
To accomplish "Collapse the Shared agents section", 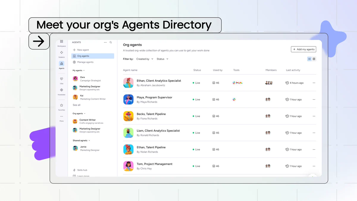I will (x=81, y=141).
